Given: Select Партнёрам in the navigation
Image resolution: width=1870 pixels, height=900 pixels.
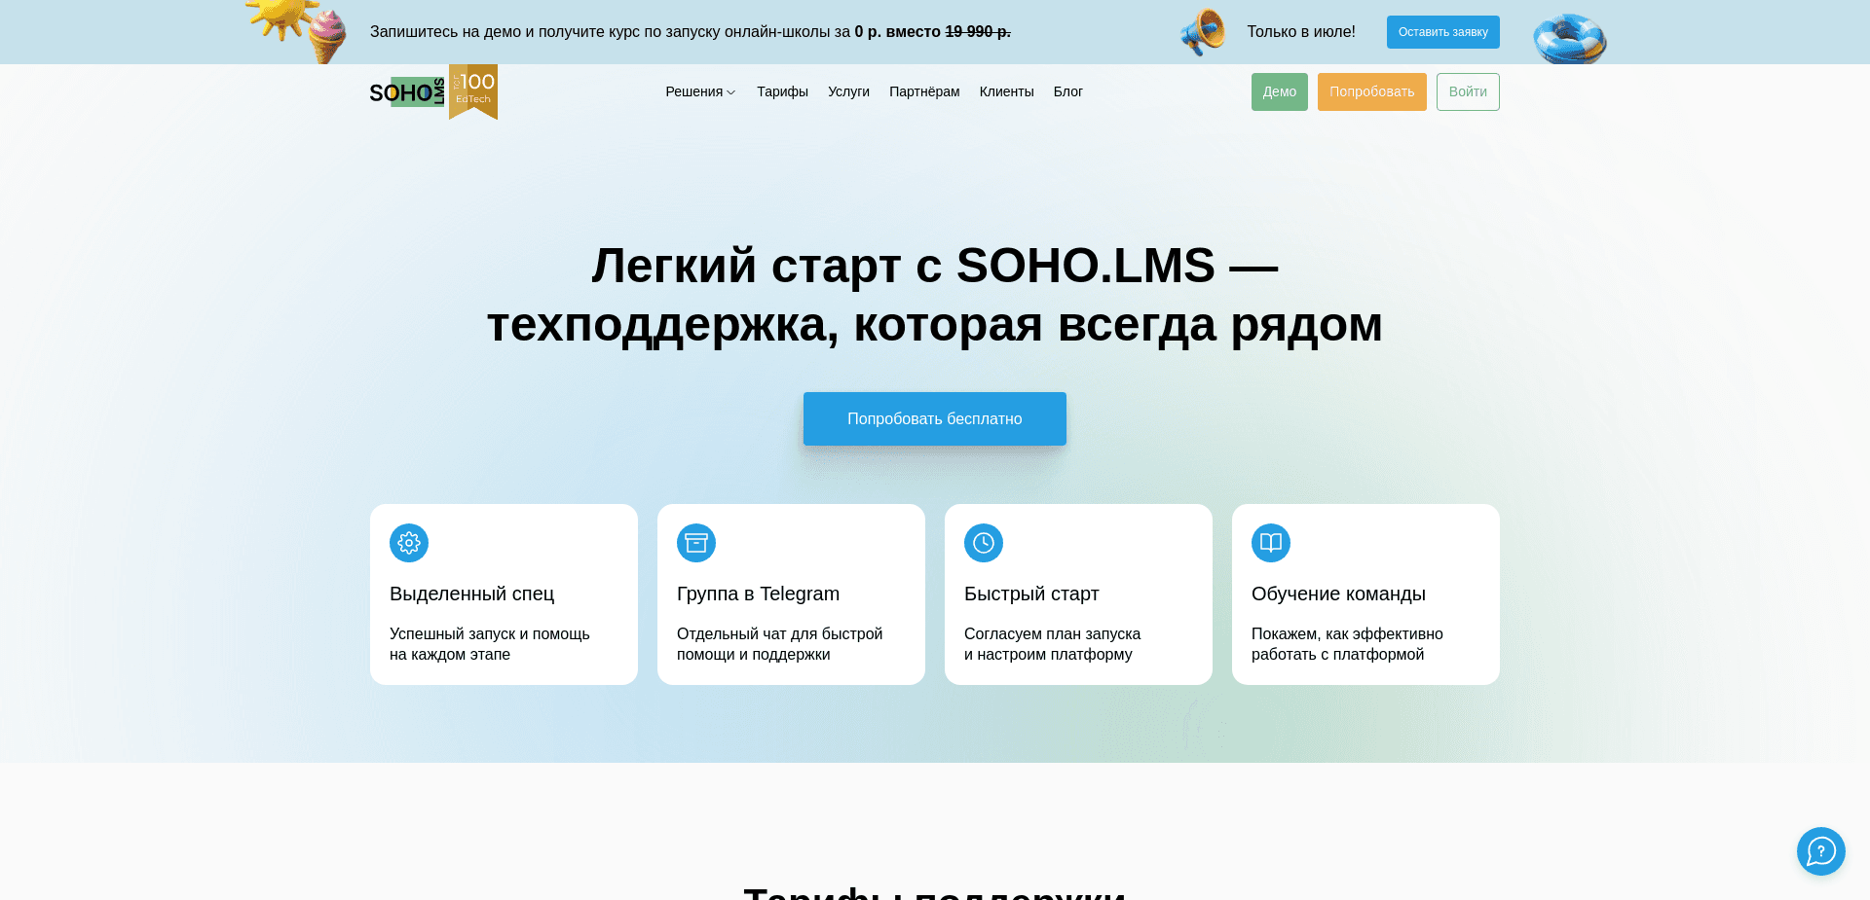Looking at the screenshot, I should click(x=923, y=91).
